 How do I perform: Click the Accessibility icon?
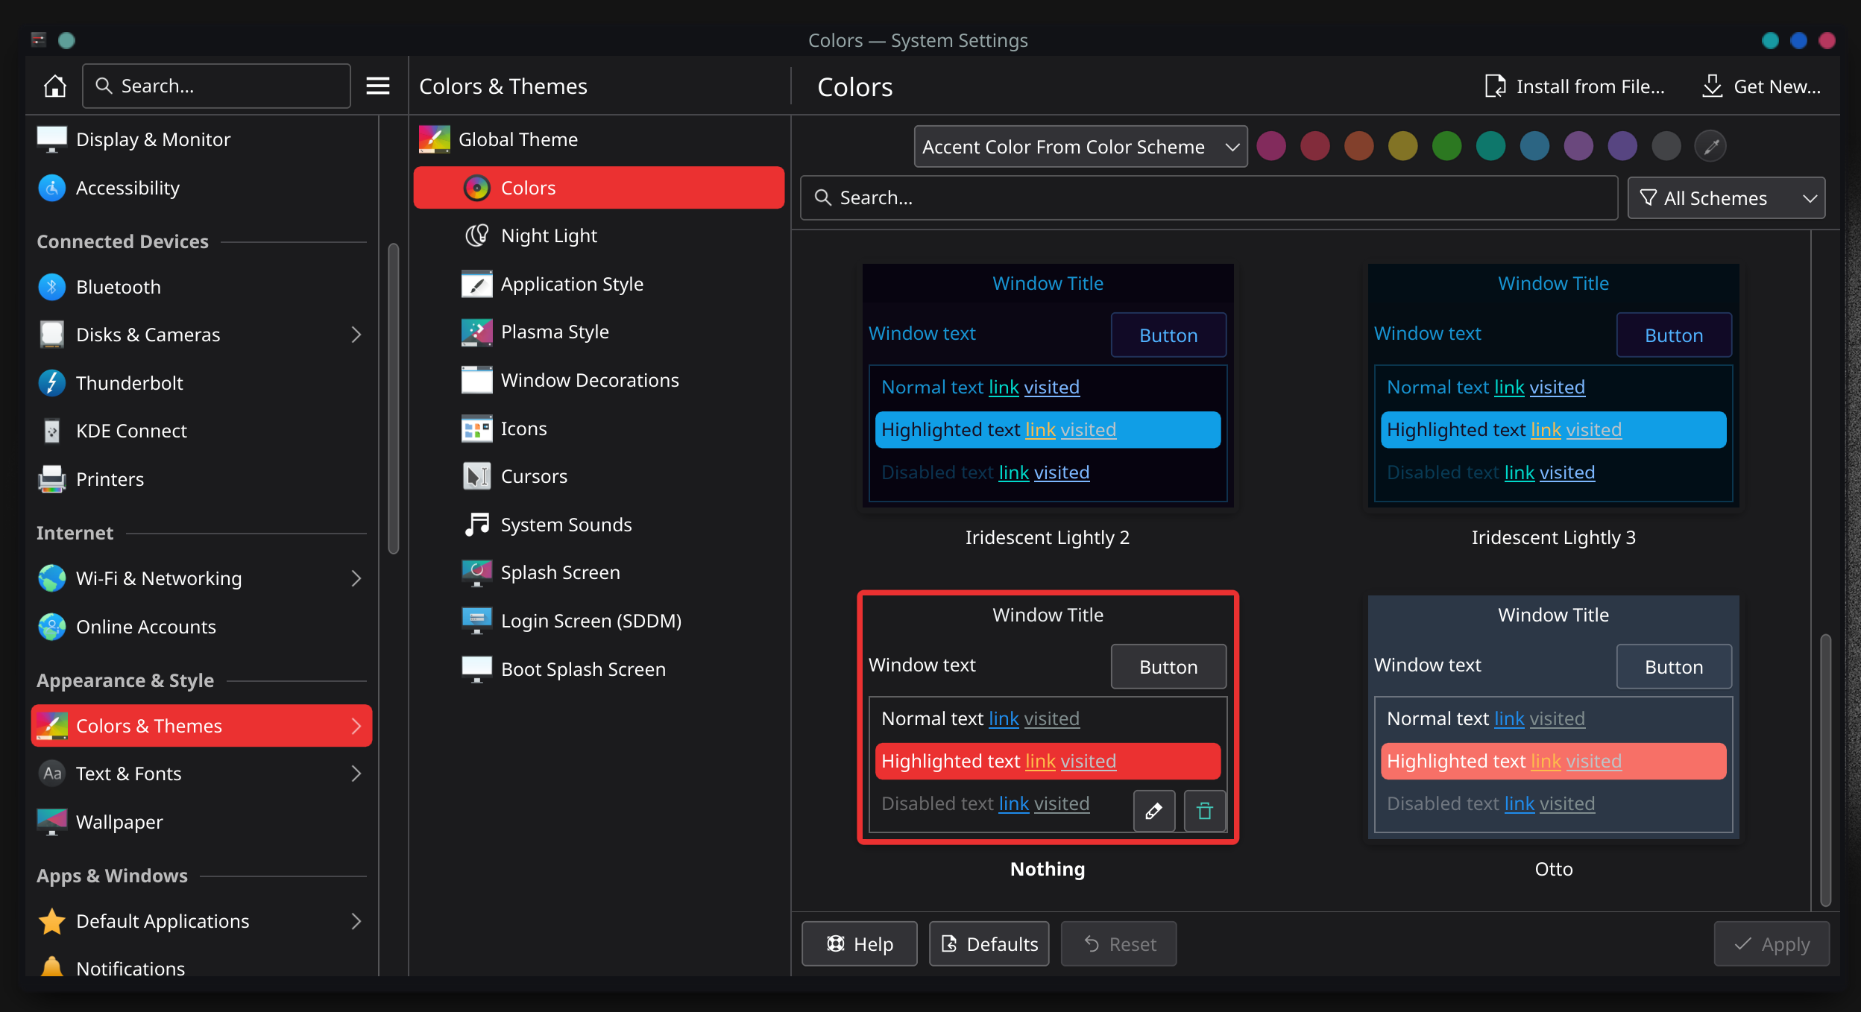point(52,188)
